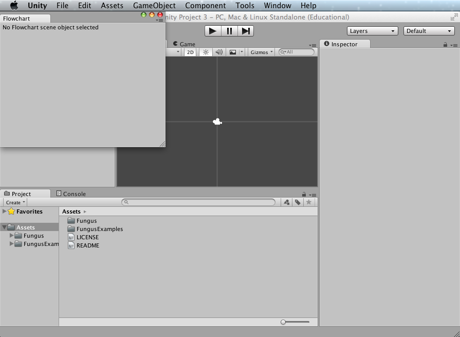Open the Scene effects dropdown arrow
This screenshot has width=460, height=337.
[242, 52]
